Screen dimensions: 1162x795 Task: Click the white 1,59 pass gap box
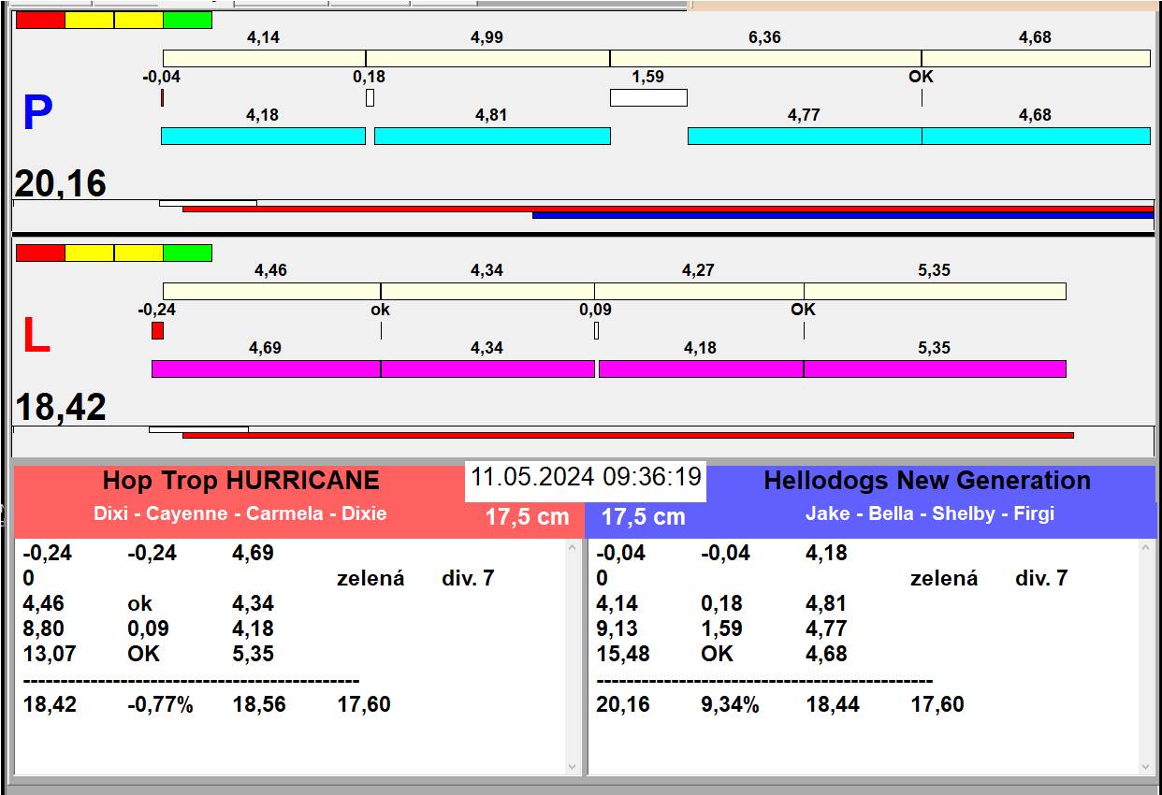(648, 97)
